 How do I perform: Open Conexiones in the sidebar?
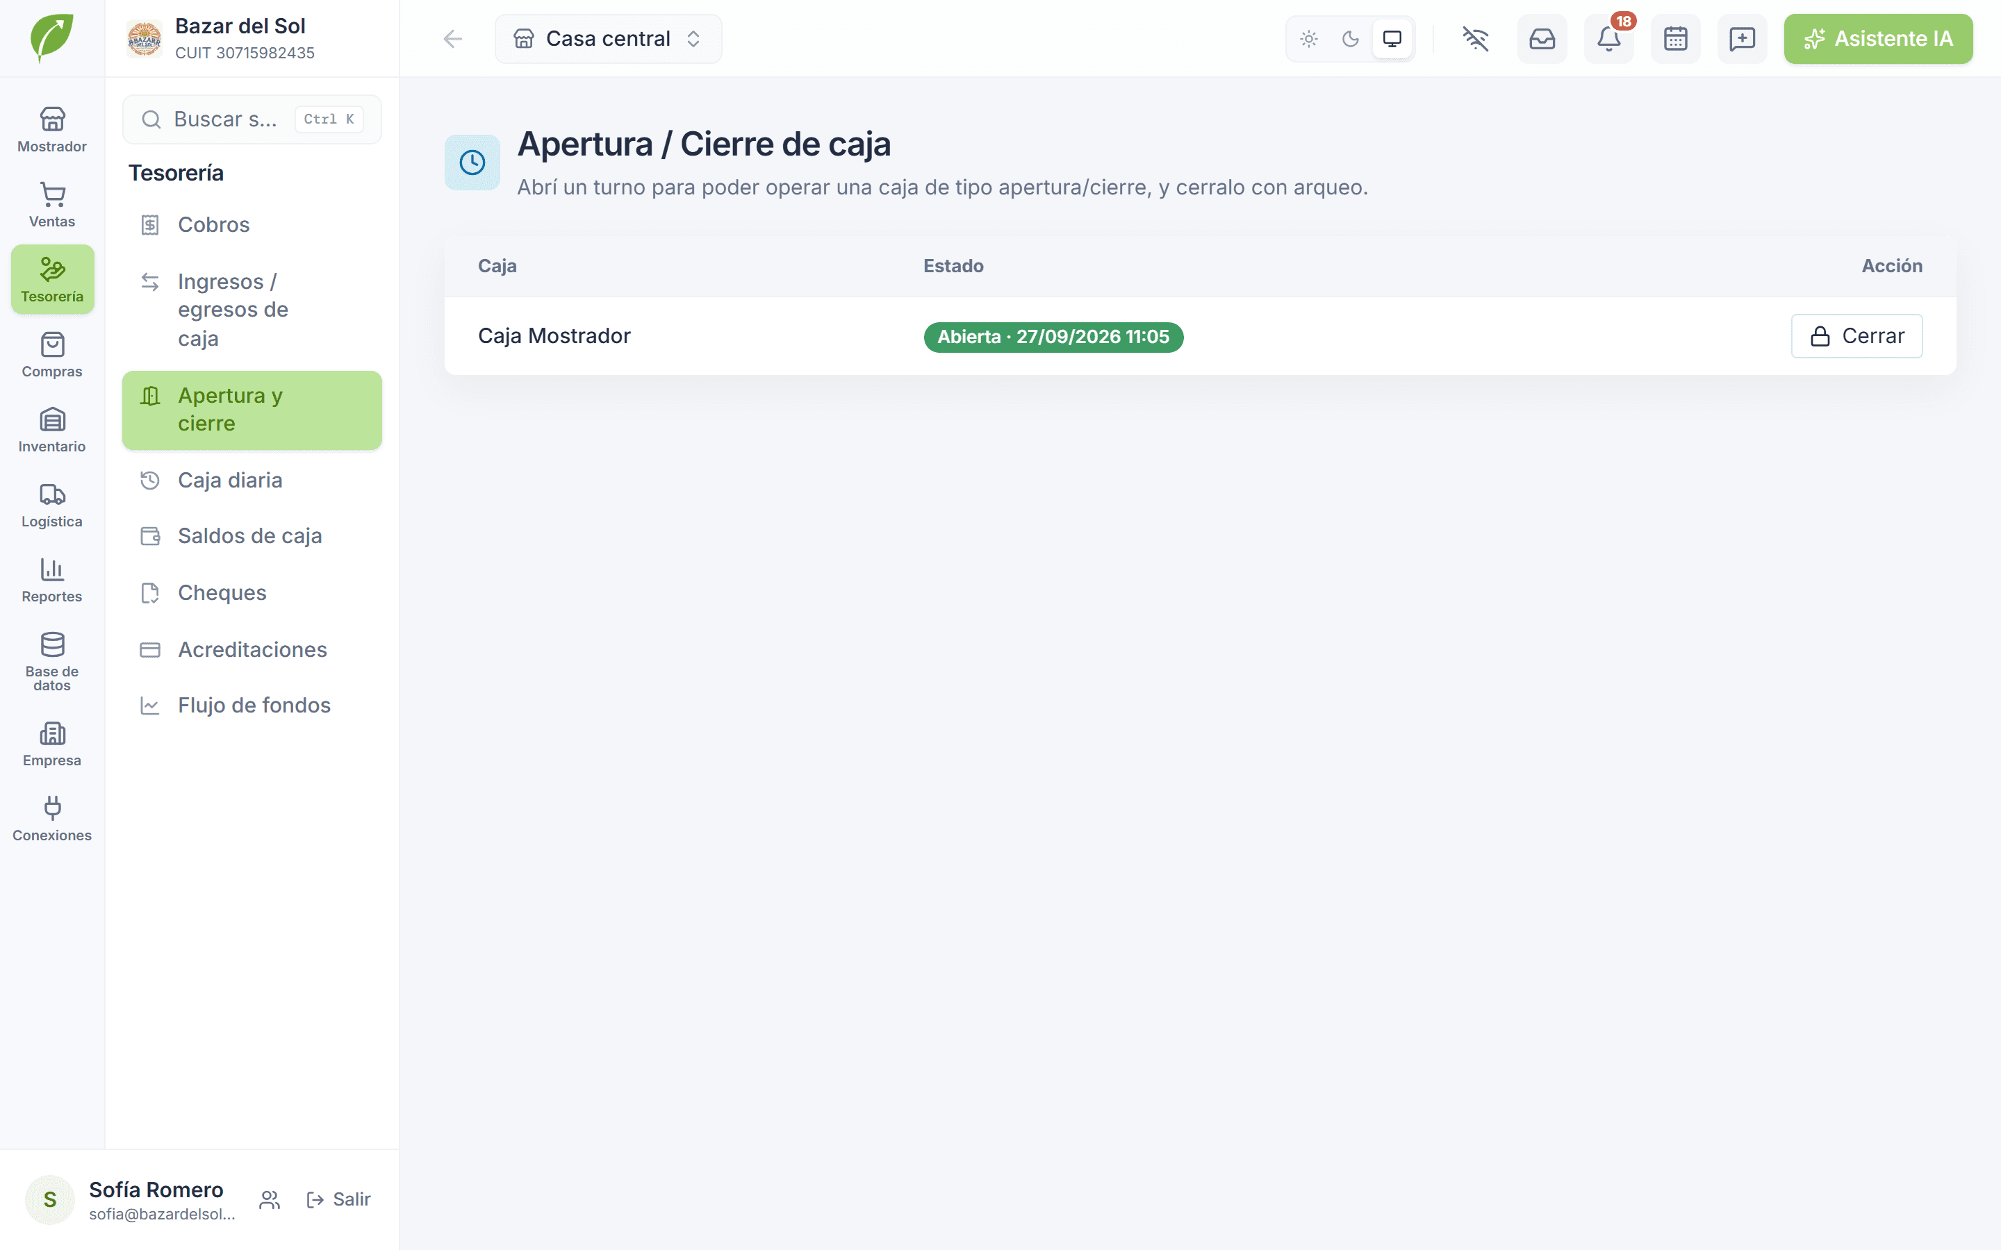point(52,819)
